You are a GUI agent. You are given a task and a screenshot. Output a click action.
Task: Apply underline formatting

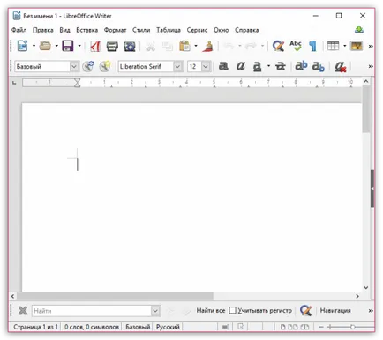click(257, 66)
